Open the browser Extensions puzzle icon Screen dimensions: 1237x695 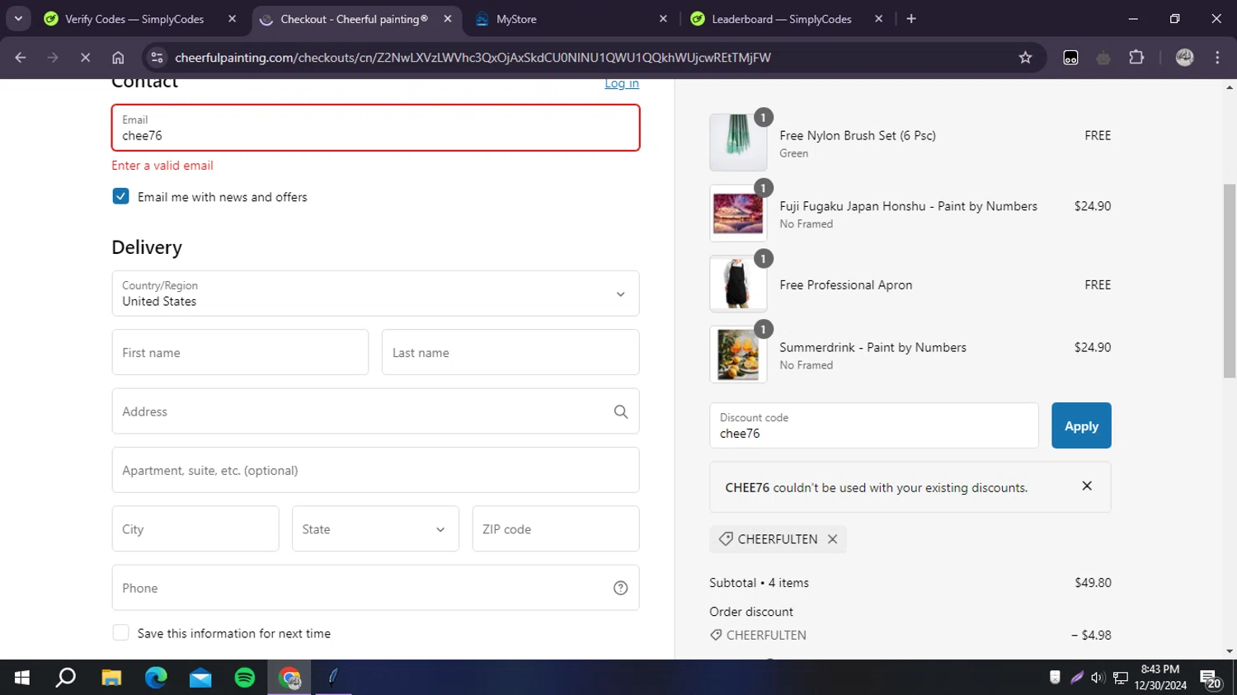[1136, 58]
